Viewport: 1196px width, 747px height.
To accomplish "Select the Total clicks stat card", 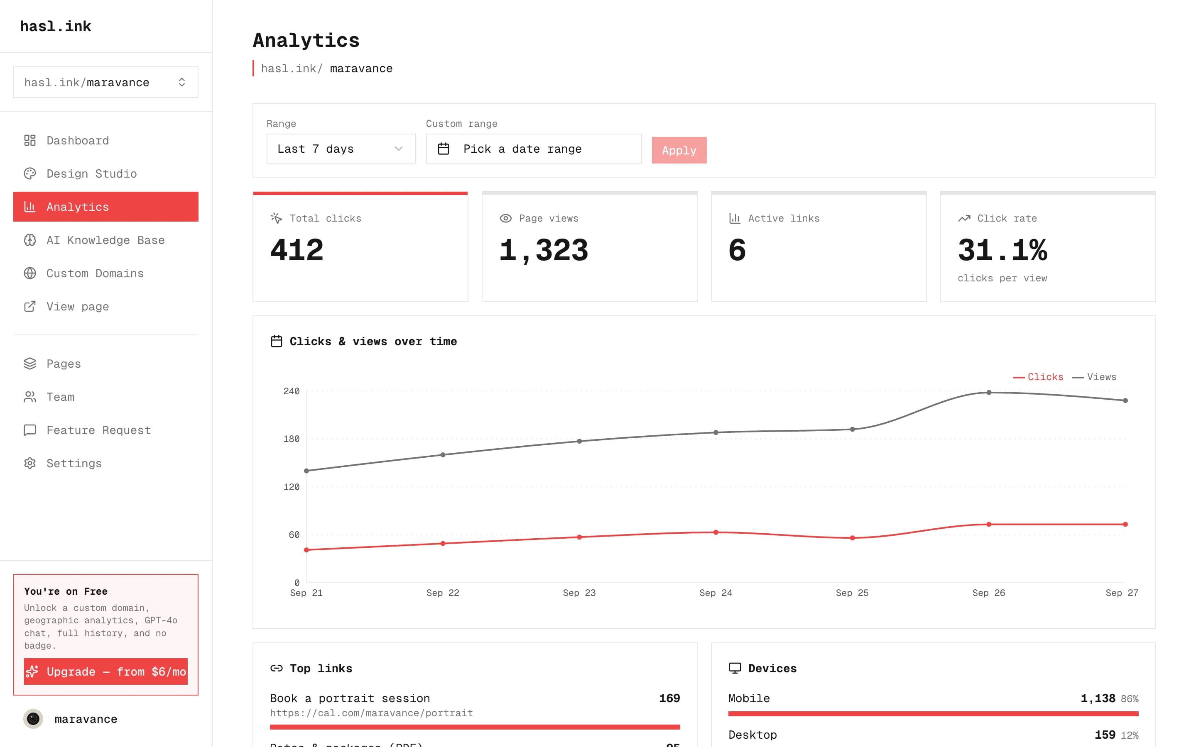I will click(x=360, y=247).
